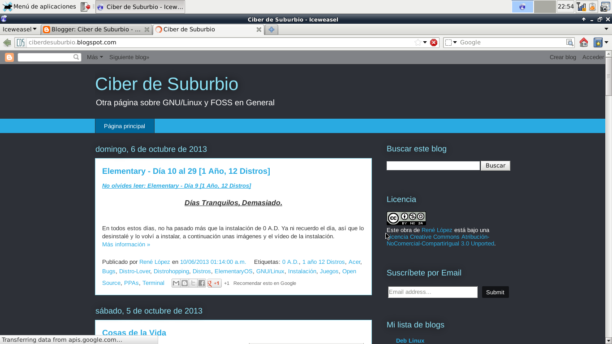Click the BlogThis! share icon
612x344 pixels.
[185, 283]
